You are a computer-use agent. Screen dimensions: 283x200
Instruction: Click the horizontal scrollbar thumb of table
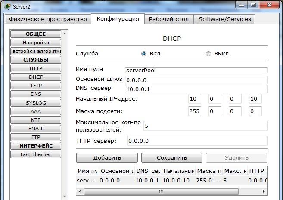(x=161, y=191)
